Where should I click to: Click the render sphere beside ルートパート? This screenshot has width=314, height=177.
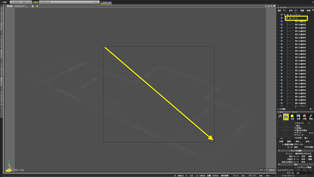click(x=282, y=15)
